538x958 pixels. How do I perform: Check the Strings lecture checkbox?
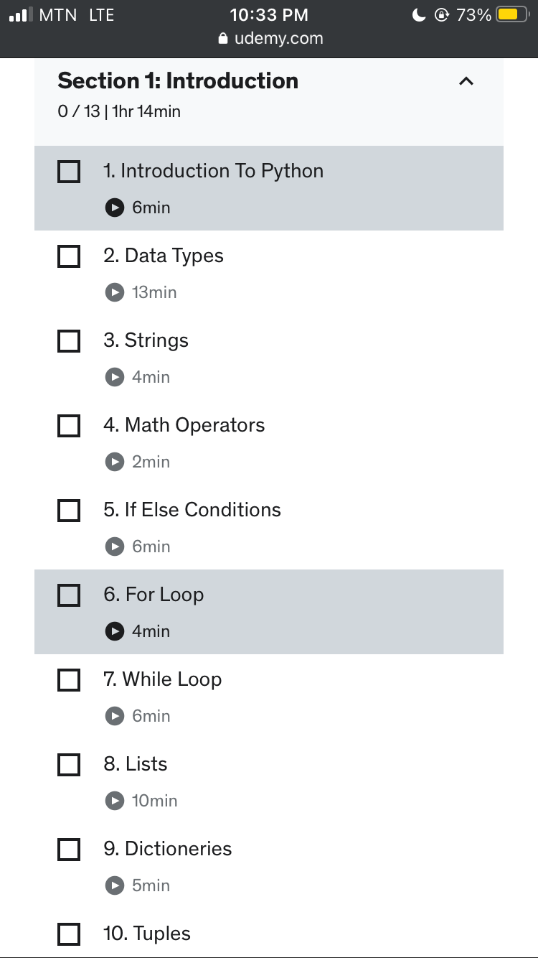tap(69, 341)
